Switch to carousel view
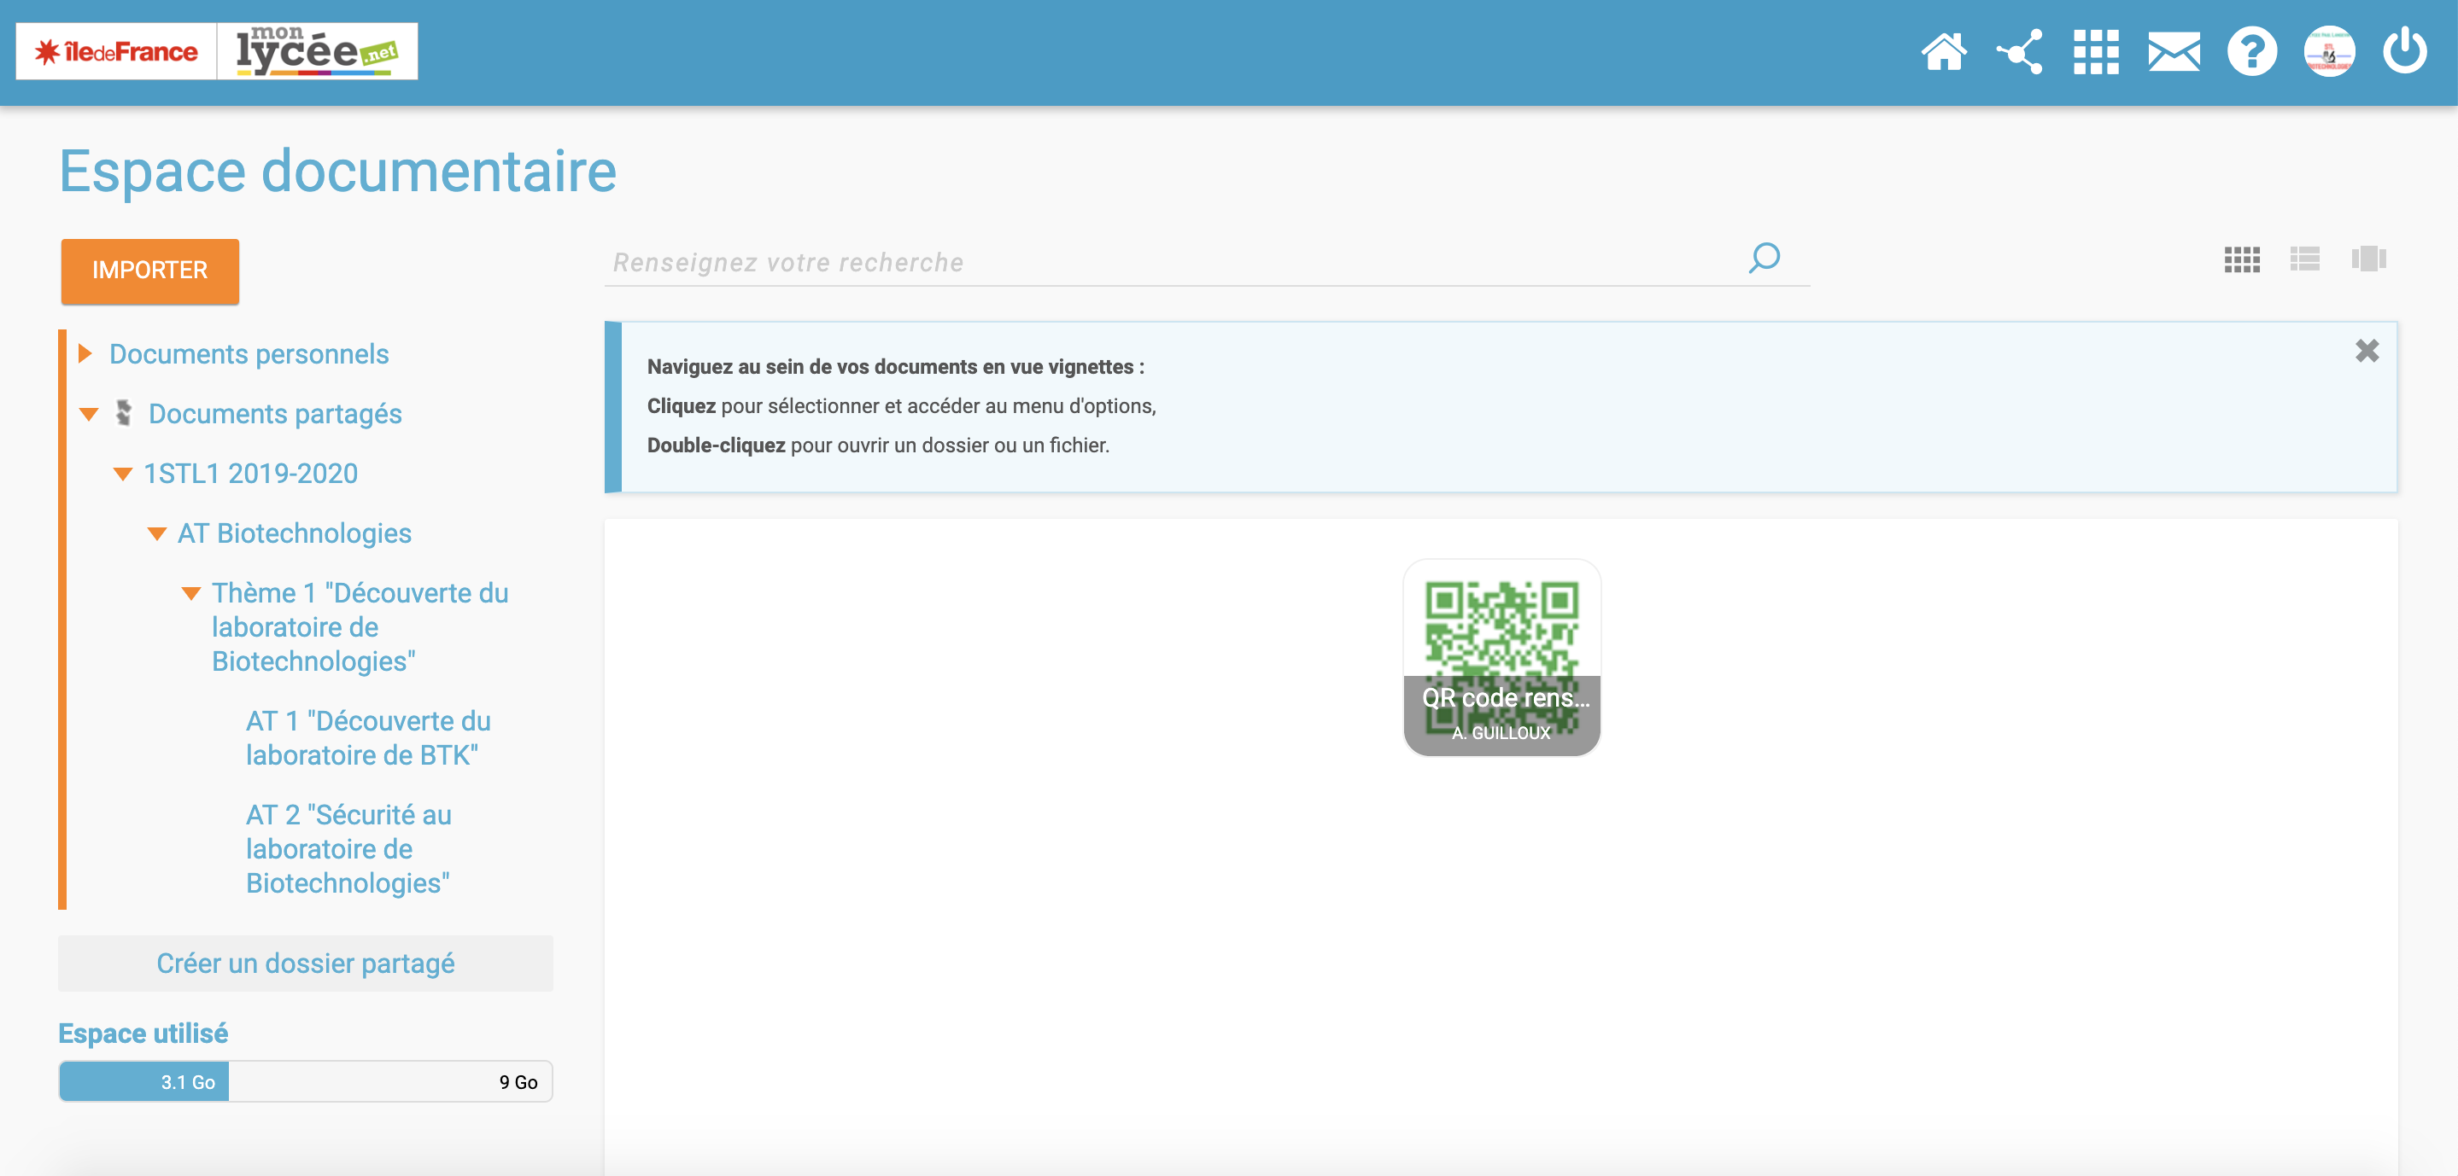Screen dimensions: 2458x1176 pyautogui.click(x=2368, y=259)
